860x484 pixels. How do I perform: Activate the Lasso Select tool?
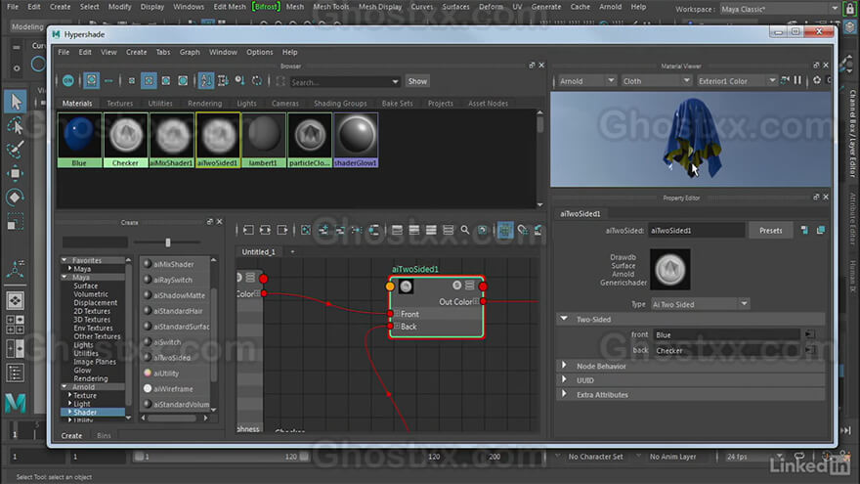[x=16, y=126]
